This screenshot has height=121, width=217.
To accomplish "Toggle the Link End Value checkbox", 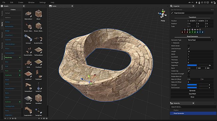I will coord(188,49).
